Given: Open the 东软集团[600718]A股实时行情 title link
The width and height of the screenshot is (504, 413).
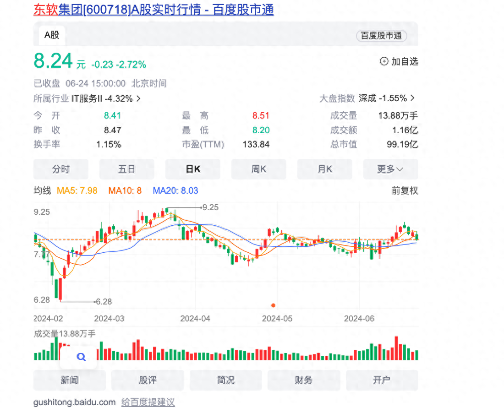Looking at the screenshot, I should pyautogui.click(x=153, y=10).
